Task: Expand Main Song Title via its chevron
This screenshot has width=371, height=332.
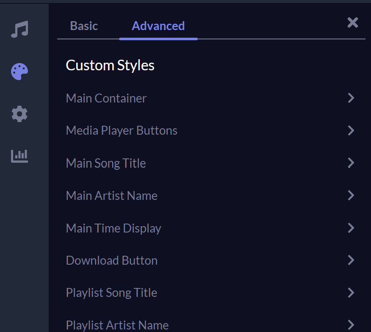Action: 351,163
